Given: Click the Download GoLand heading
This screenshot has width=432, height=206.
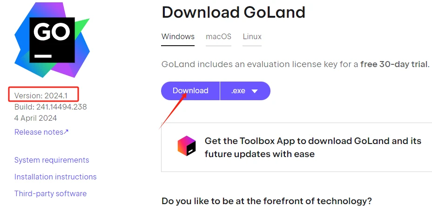Looking at the screenshot, I should pos(234,13).
